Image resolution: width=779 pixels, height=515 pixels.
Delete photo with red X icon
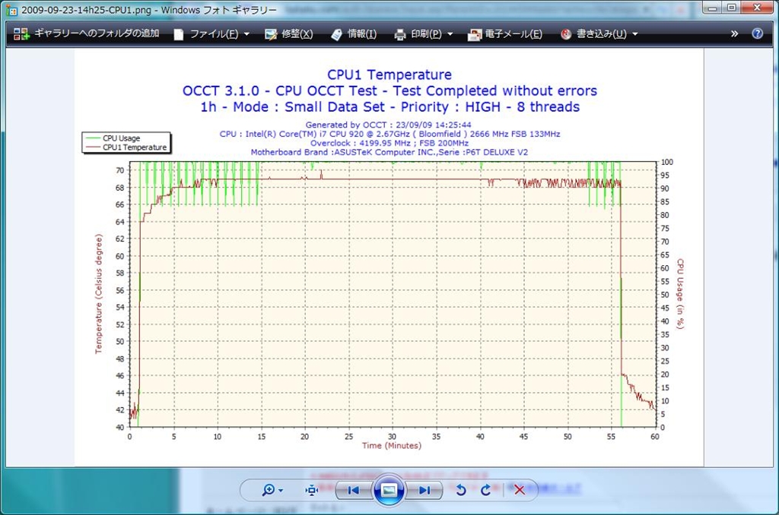pos(519,490)
